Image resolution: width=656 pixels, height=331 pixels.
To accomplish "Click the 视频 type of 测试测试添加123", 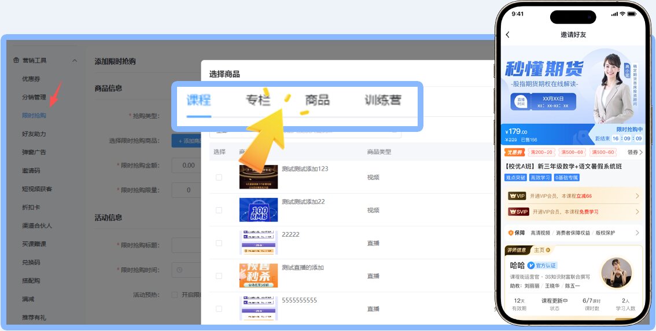I will pyautogui.click(x=373, y=178).
